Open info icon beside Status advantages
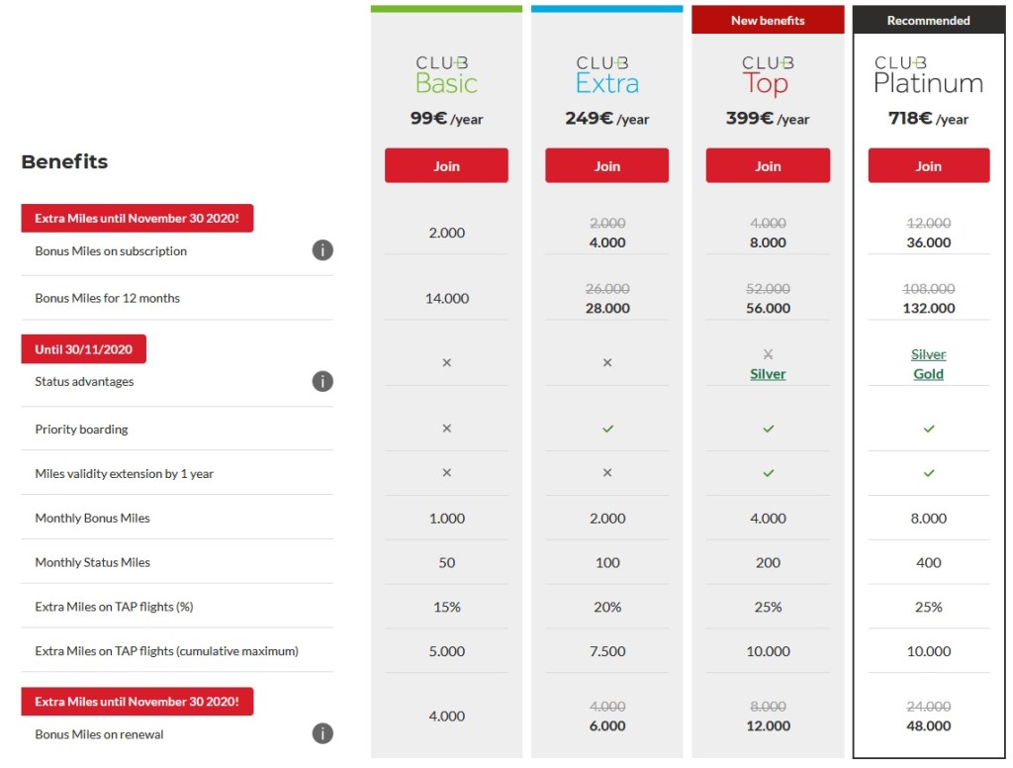This screenshot has height=768, width=1013. [322, 381]
